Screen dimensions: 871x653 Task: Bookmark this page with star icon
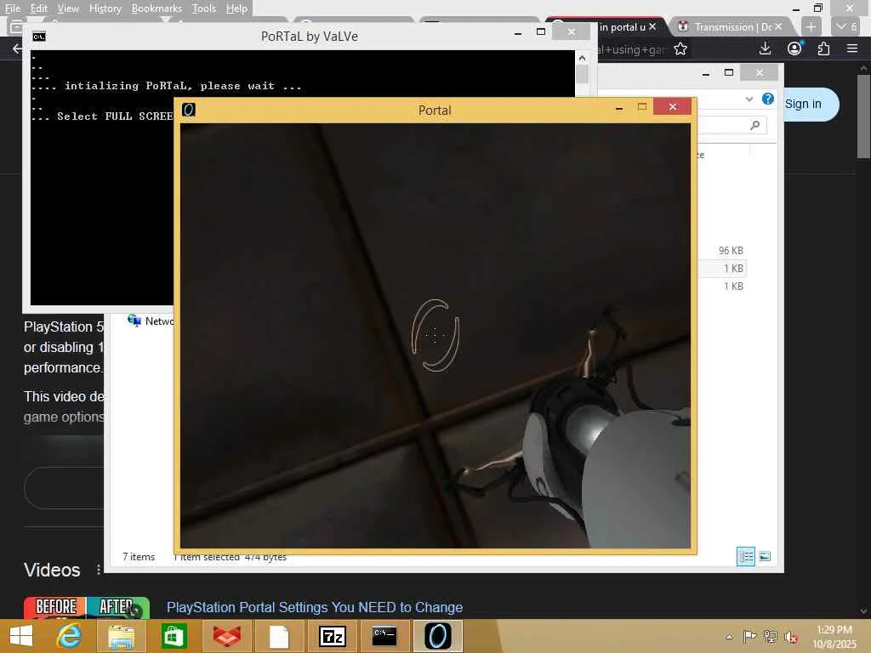pos(680,49)
